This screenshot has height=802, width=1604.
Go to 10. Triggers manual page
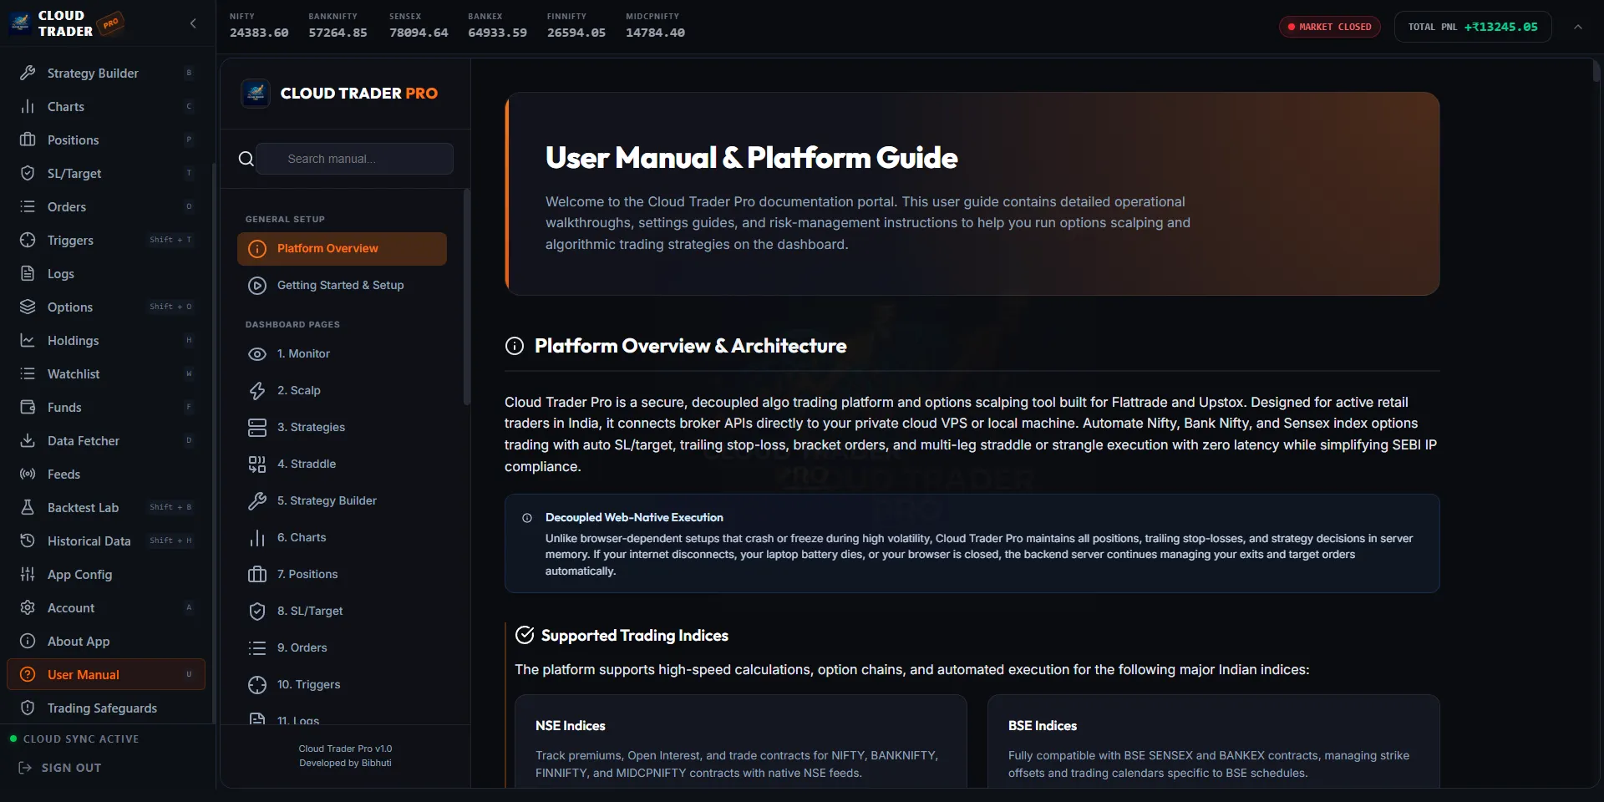342,685
